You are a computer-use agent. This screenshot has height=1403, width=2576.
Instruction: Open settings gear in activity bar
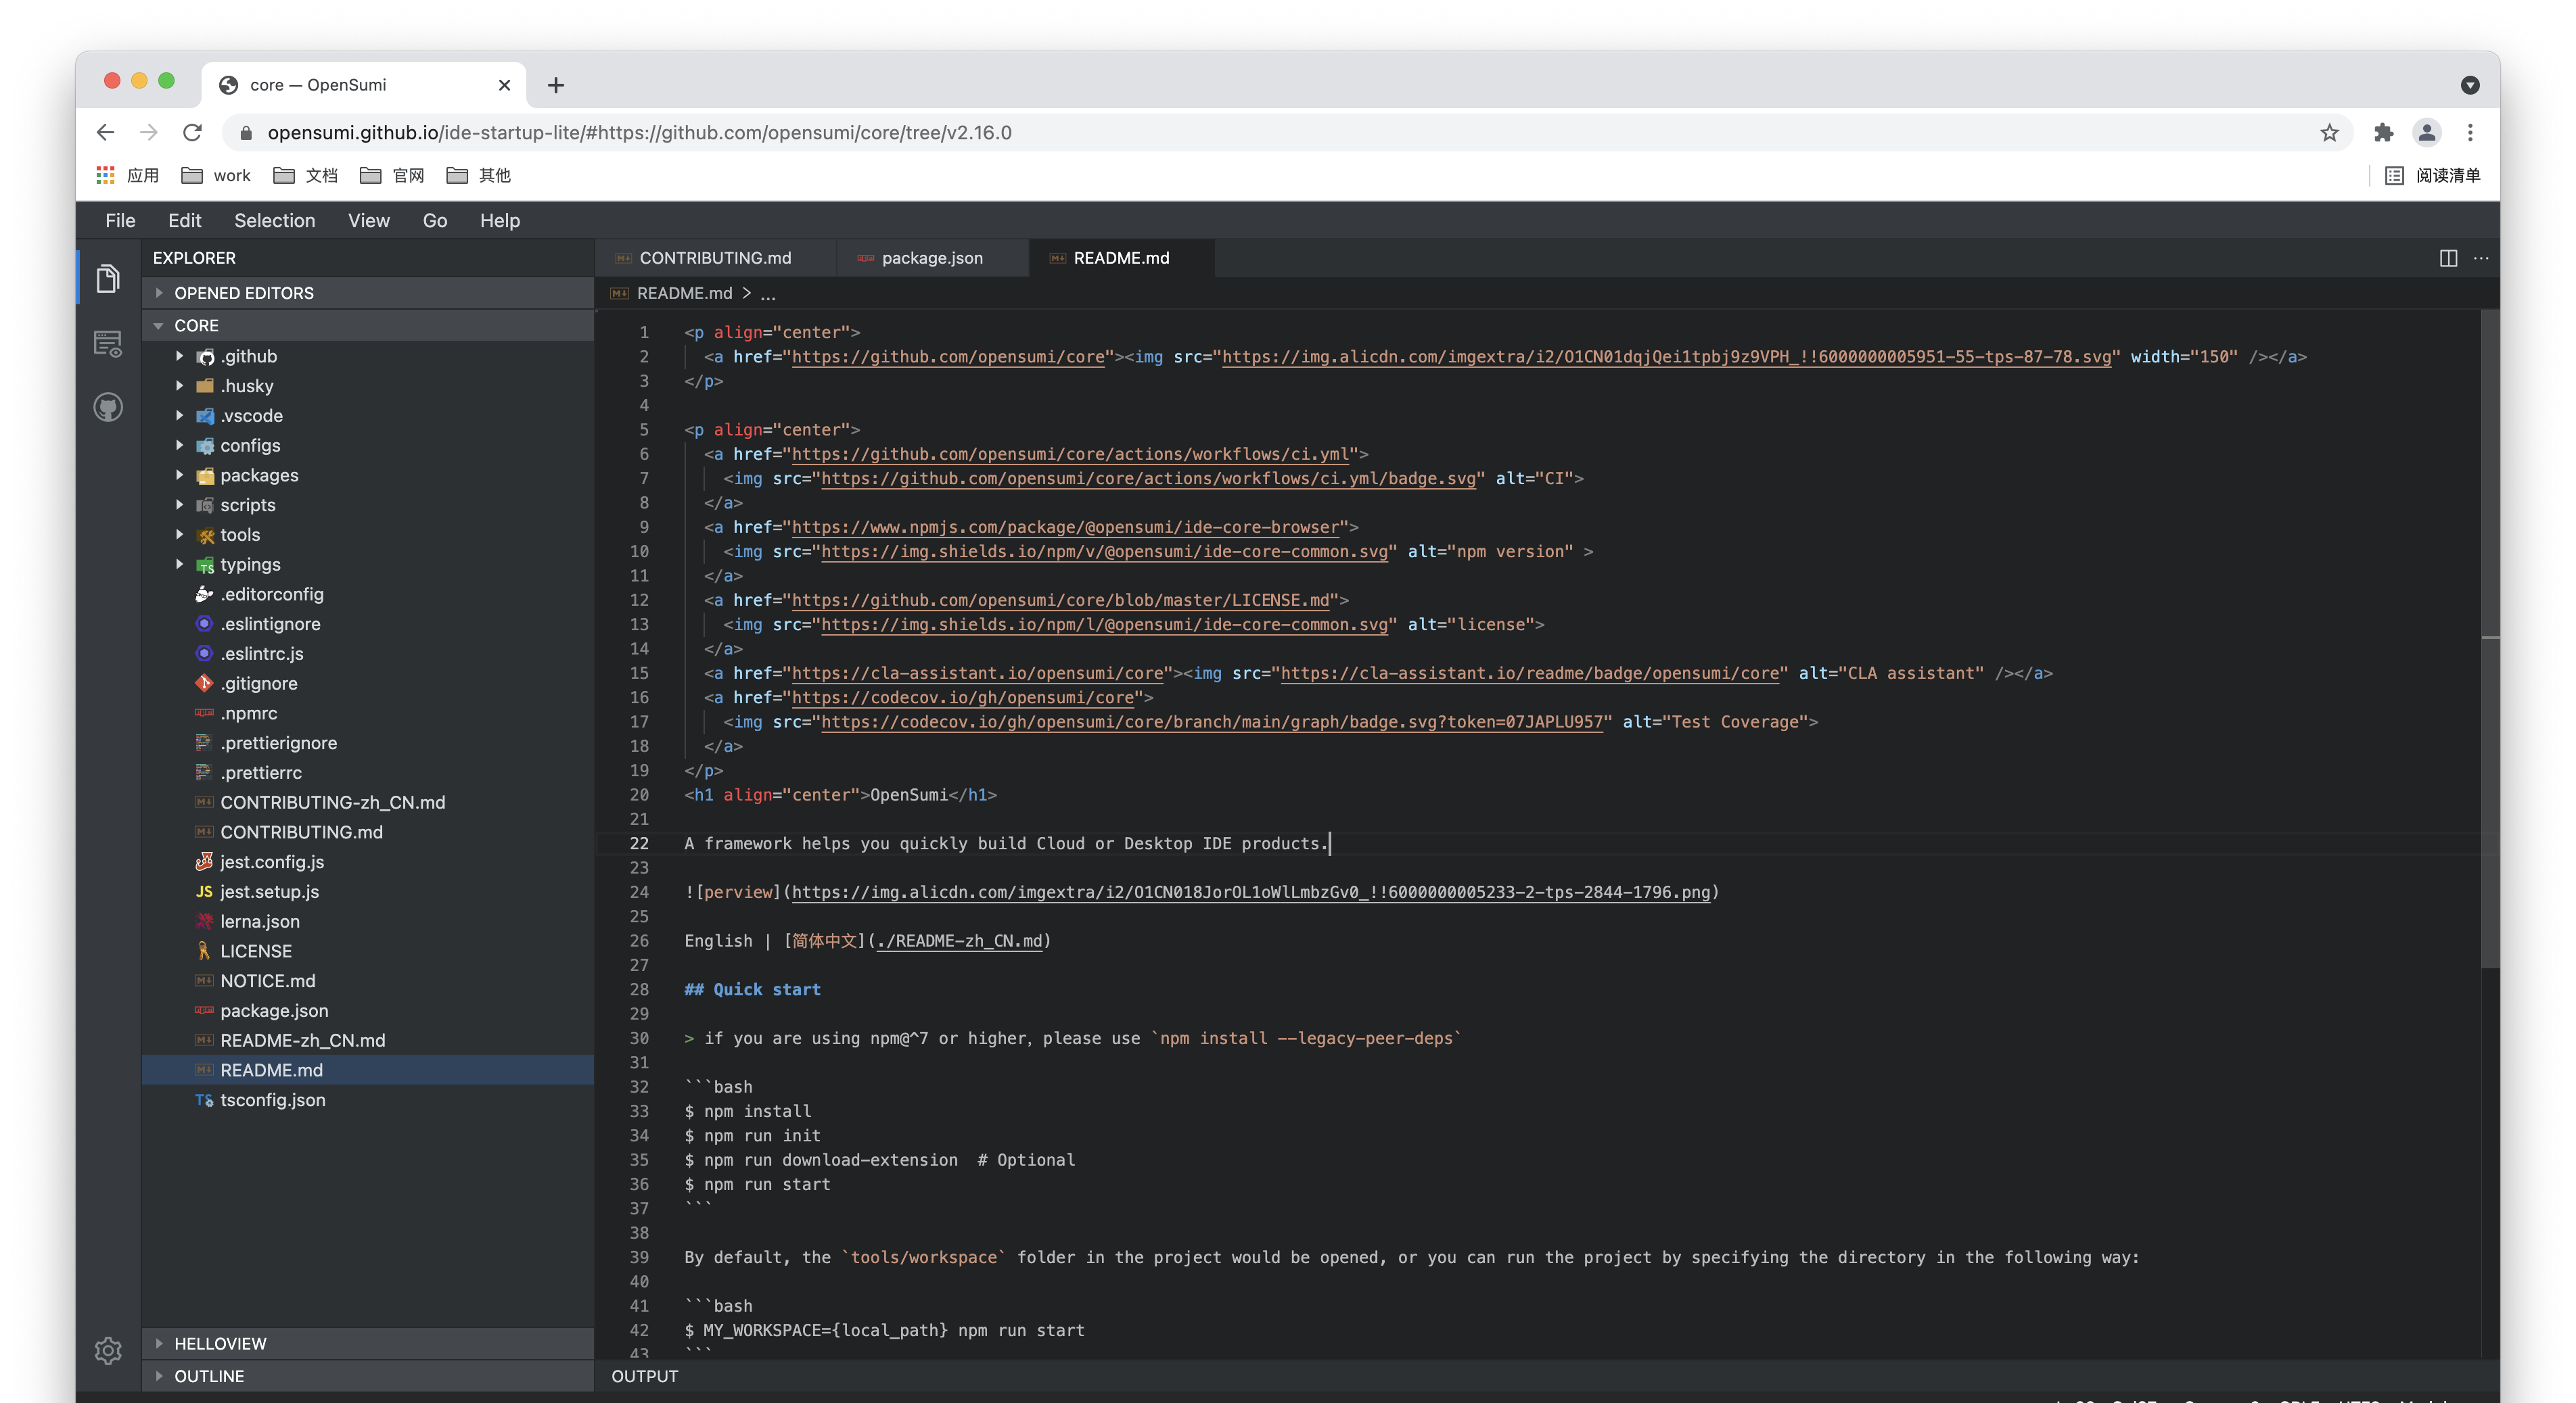[x=108, y=1351]
